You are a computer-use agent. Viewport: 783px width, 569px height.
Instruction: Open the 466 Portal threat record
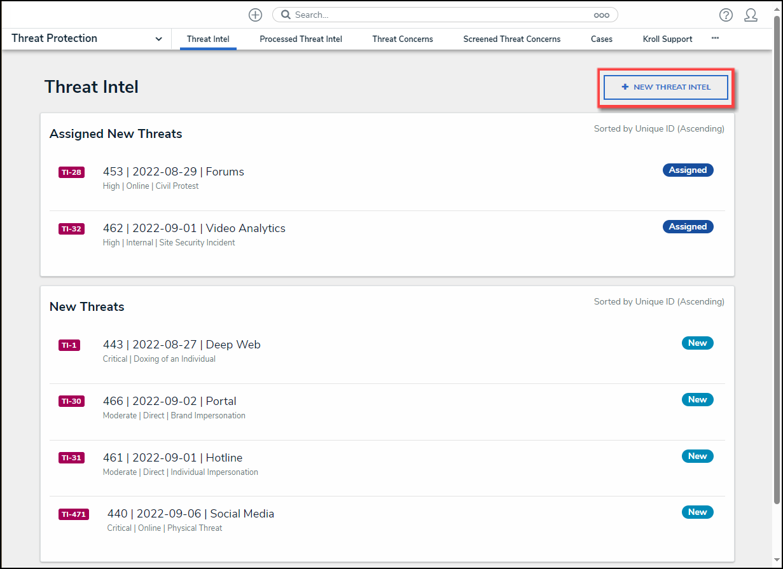169,401
